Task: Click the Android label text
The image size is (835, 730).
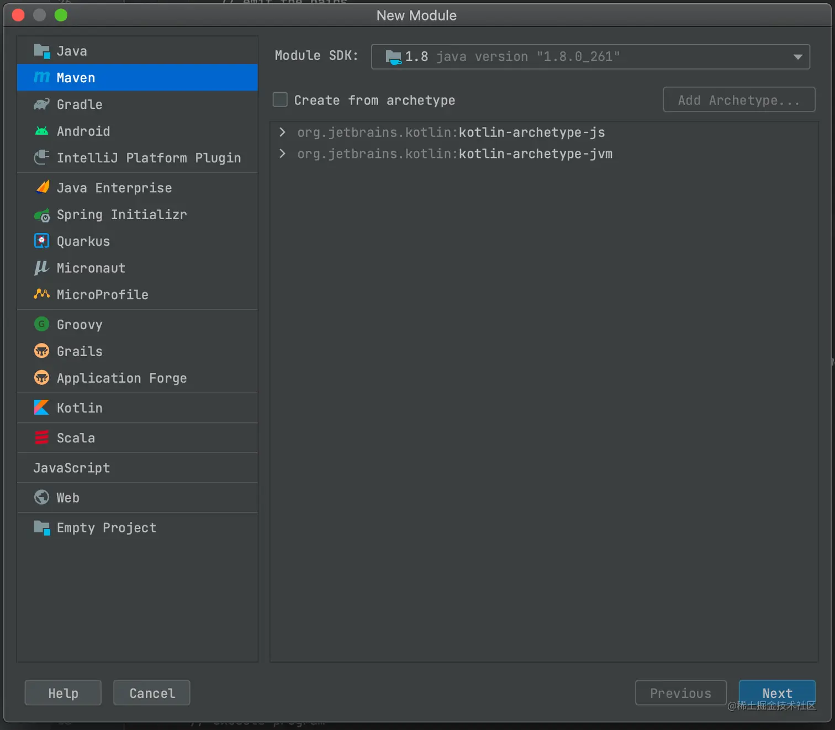Action: click(x=83, y=131)
